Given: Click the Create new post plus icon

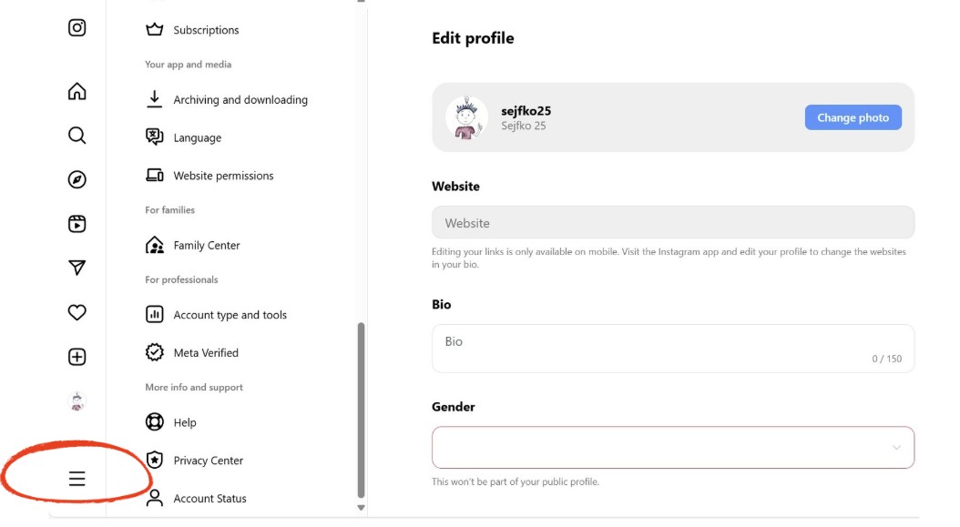Looking at the screenshot, I should point(77,357).
